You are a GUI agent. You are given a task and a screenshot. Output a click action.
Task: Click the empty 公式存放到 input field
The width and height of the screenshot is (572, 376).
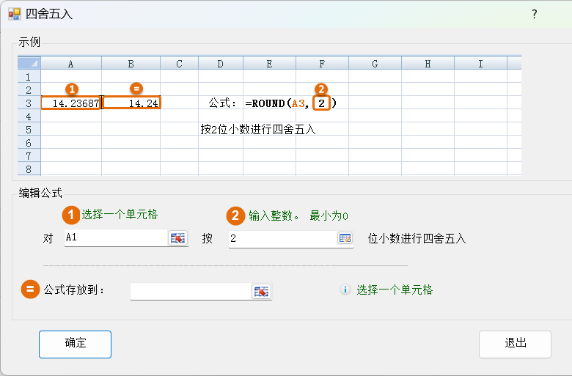pos(190,291)
